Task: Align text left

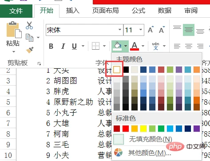Action: tap(177, 46)
